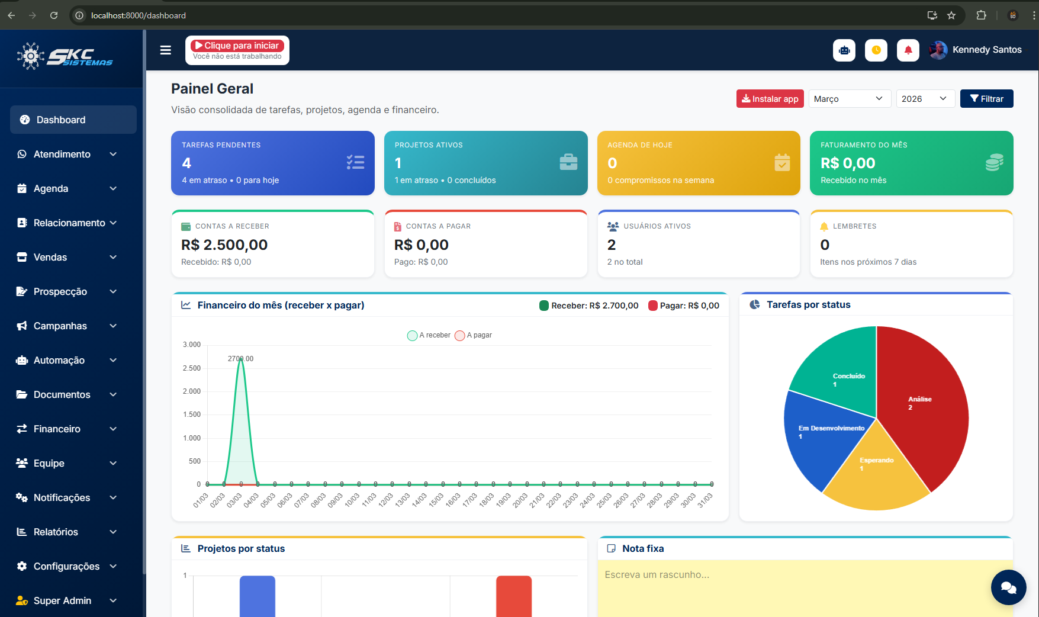Open the Março month dropdown
1039x617 pixels.
coord(849,99)
